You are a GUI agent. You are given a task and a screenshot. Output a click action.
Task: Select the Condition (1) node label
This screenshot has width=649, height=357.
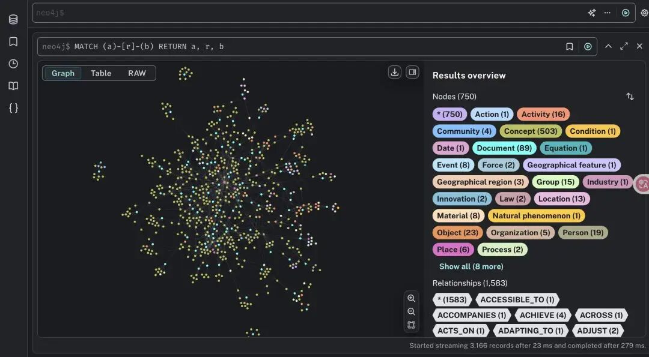[x=593, y=131]
